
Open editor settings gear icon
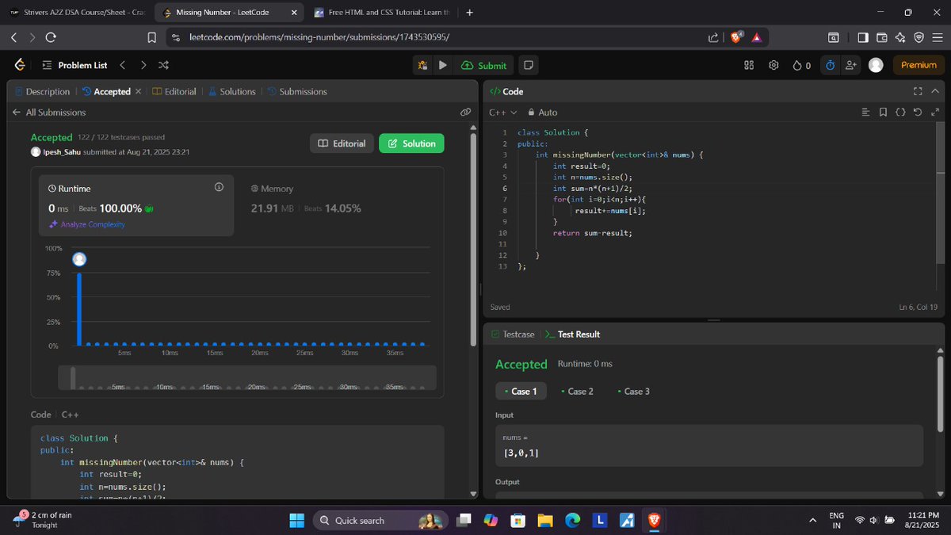[x=773, y=66]
